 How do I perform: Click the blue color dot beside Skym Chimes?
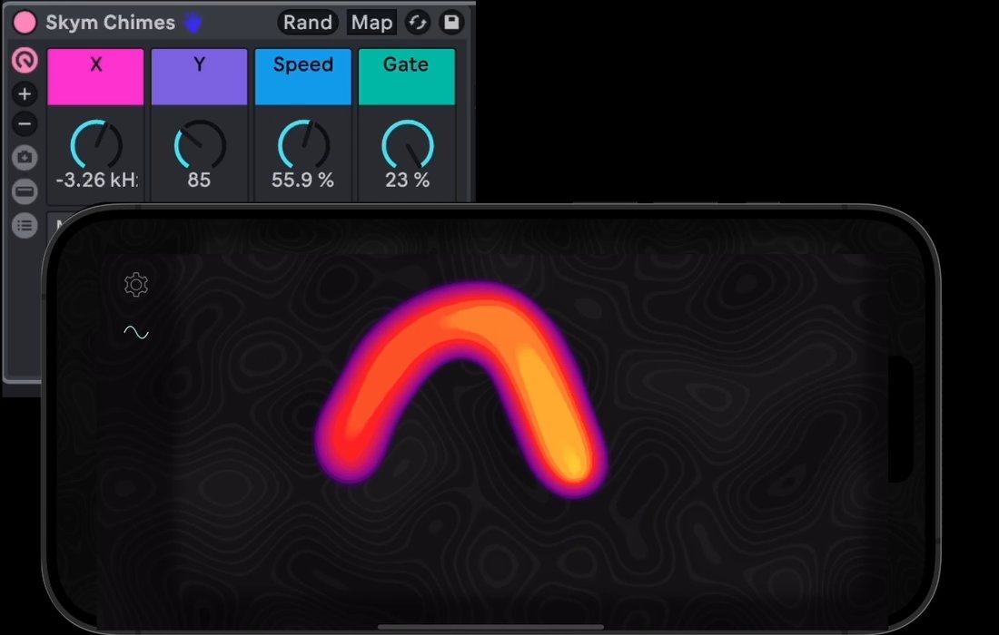pyautogui.click(x=193, y=23)
